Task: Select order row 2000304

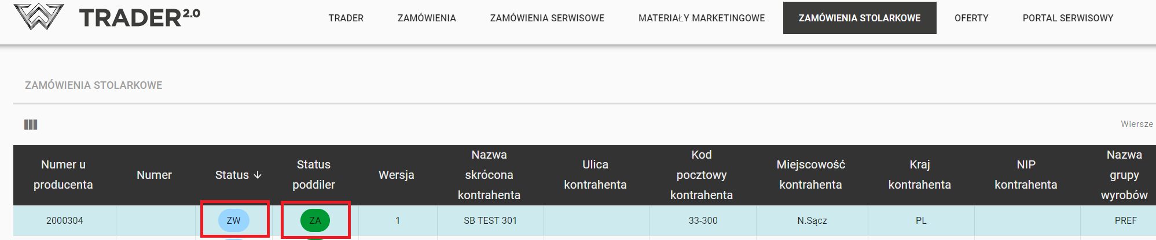Action: pos(64,220)
